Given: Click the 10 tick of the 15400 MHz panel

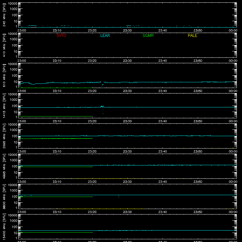Looking at the screenshot, I should (x=15, y=233).
